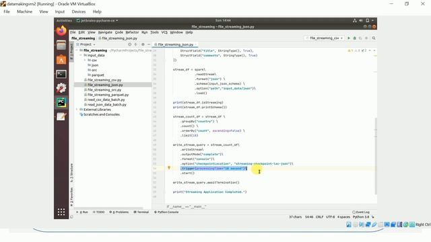Open the Python 3.8 interpreter selector
431x242 pixels.
361,216
